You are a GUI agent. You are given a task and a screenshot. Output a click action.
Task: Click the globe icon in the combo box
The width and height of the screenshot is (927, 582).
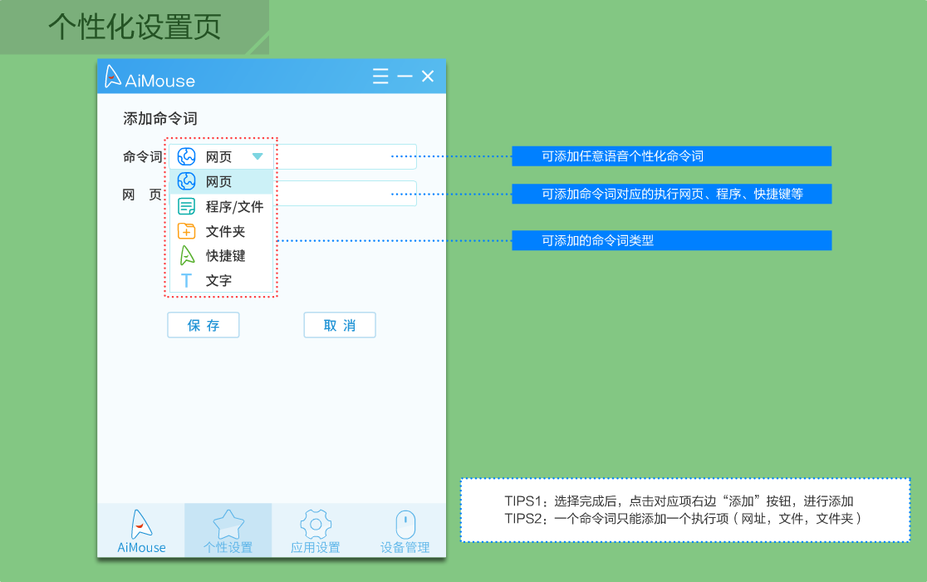[x=187, y=157]
